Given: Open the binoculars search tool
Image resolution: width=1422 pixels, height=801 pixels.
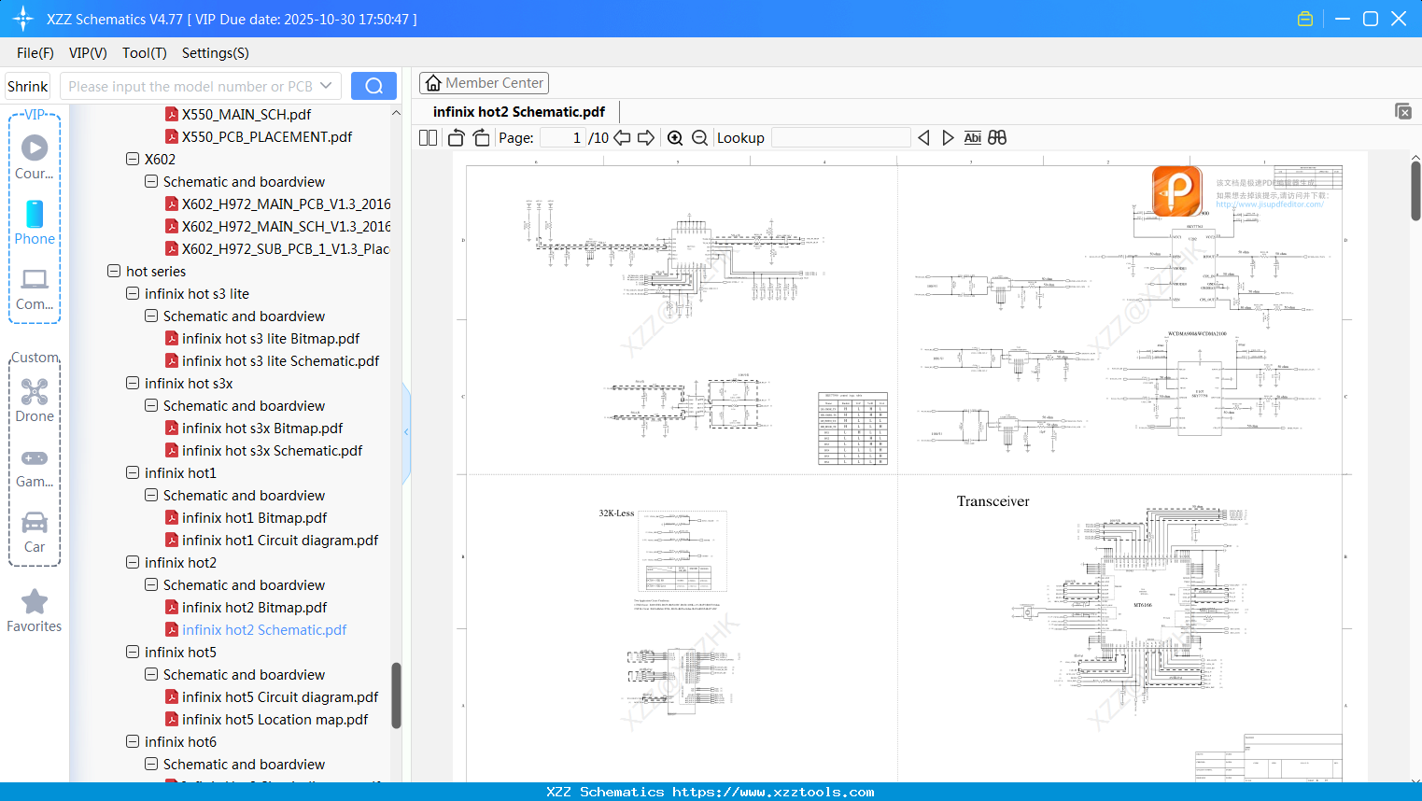Looking at the screenshot, I should (x=996, y=137).
